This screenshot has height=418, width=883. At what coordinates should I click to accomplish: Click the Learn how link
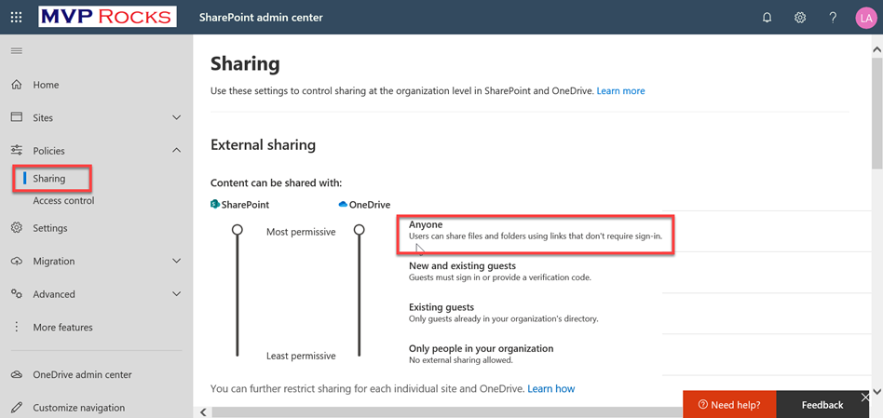pos(551,388)
